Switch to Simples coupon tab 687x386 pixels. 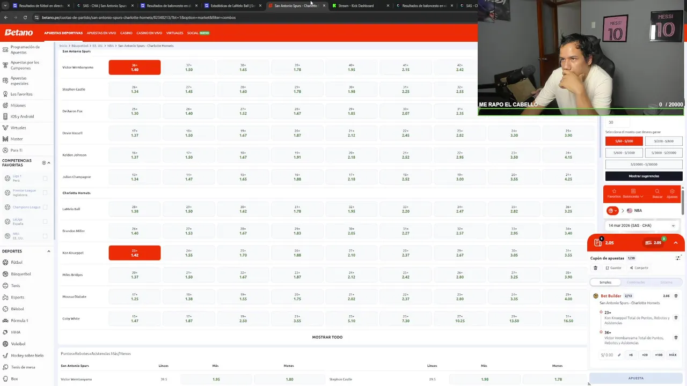(x=605, y=282)
